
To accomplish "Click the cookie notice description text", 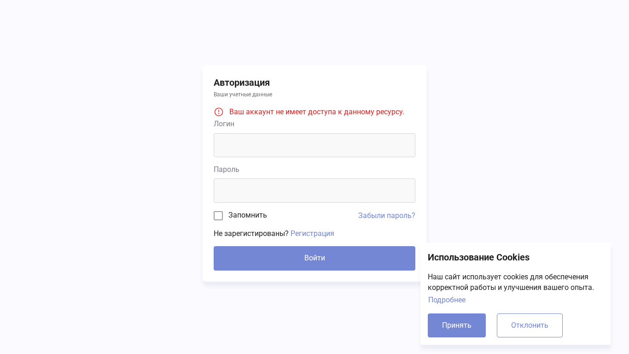I will (x=511, y=282).
